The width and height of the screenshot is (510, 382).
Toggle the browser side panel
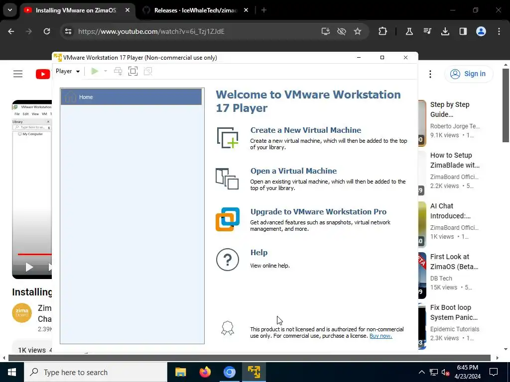[x=463, y=31]
